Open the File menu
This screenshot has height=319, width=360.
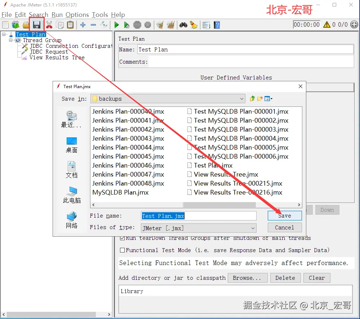click(x=6, y=15)
